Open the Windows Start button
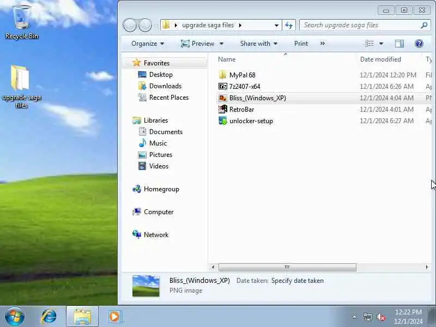This screenshot has width=436, height=327. [15, 317]
